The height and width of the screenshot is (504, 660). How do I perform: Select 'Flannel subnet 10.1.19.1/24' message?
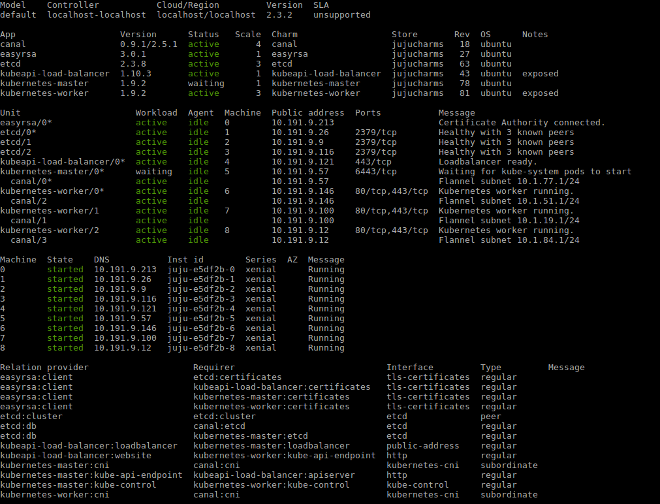pyautogui.click(x=509, y=220)
